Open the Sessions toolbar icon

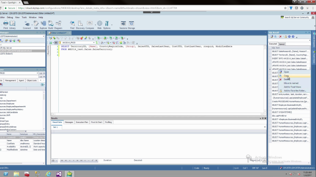(123, 25)
